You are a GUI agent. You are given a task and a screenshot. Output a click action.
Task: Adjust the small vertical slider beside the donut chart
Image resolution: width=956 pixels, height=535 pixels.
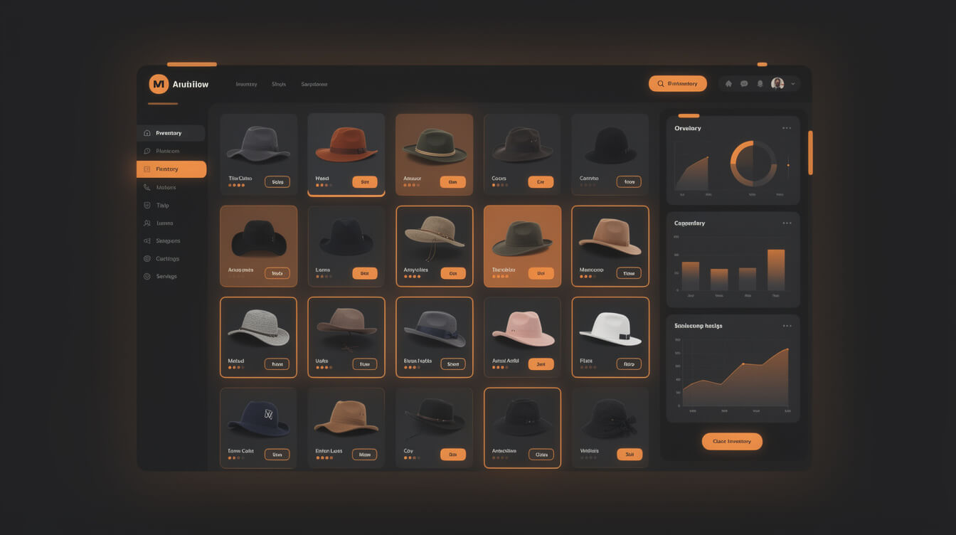coord(788,165)
